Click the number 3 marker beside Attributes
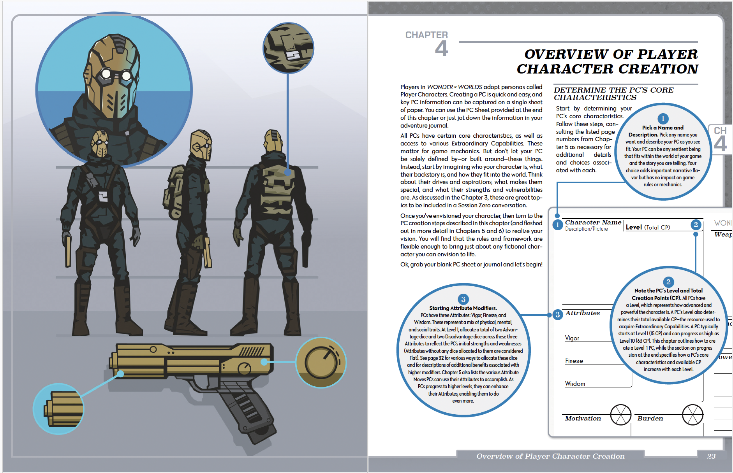733x473 pixels. coord(557,314)
